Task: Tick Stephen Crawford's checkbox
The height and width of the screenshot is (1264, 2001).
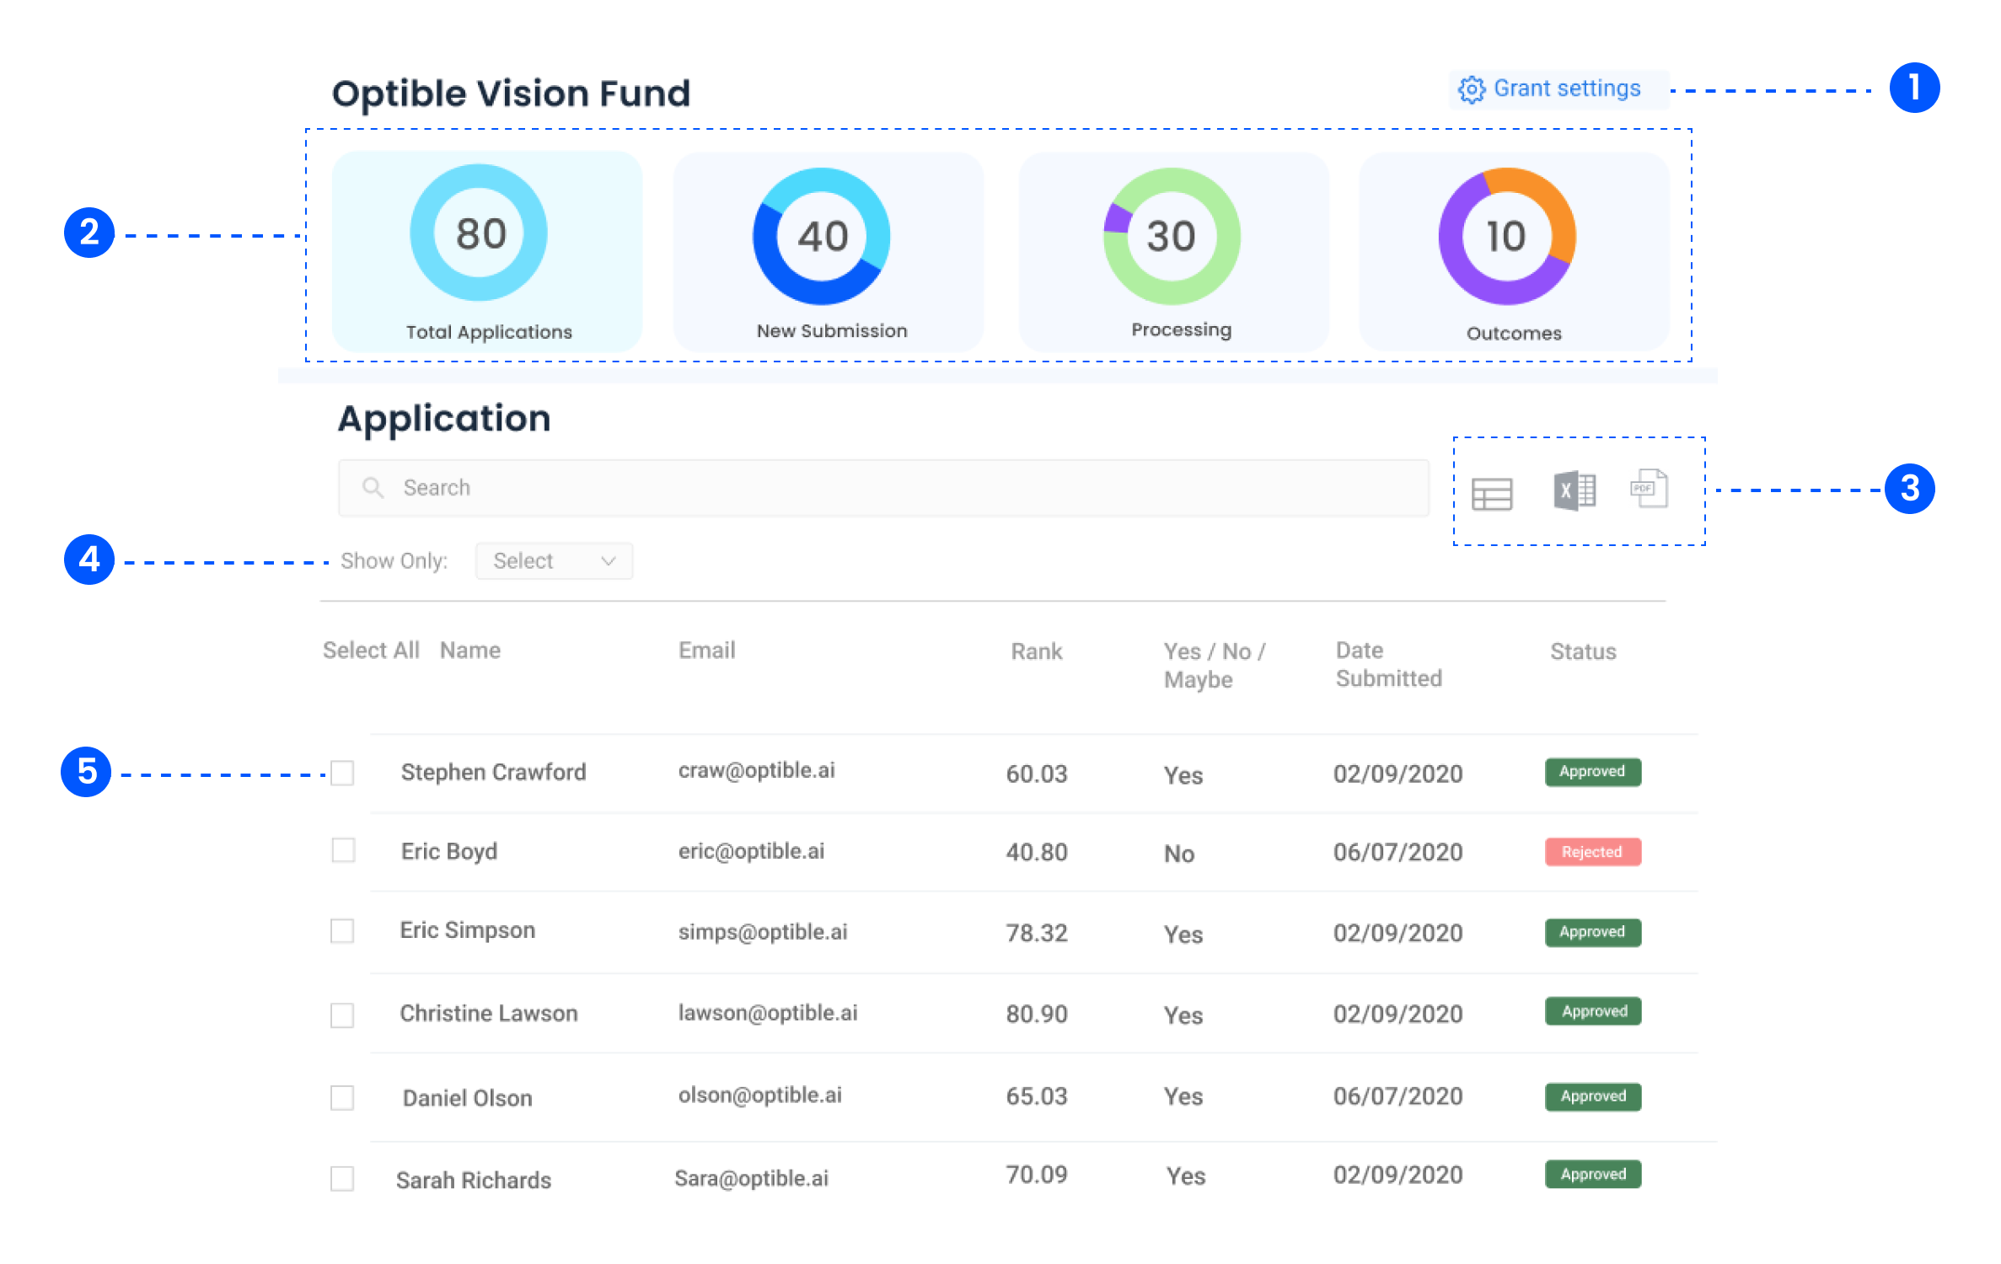Action: pyautogui.click(x=342, y=773)
